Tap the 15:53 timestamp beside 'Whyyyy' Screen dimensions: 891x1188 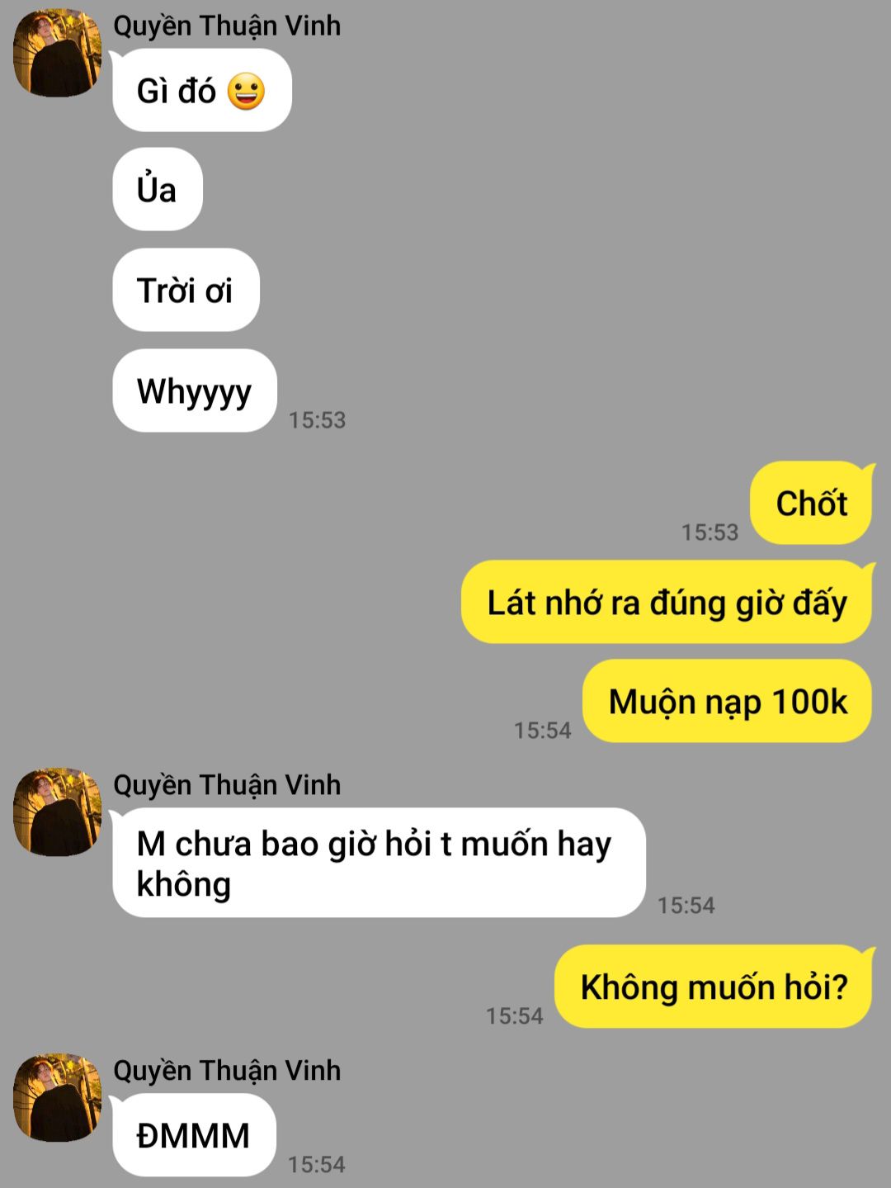coord(317,420)
